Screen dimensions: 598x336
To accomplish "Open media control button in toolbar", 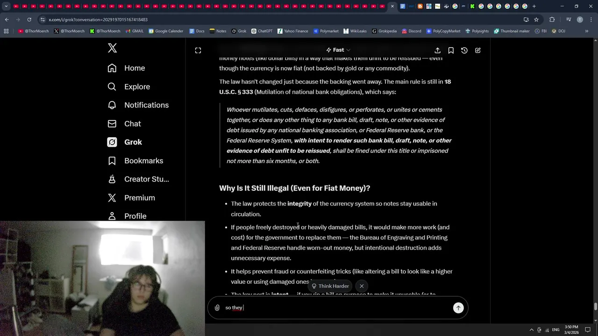I will (569, 20).
